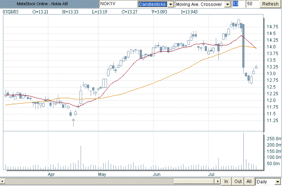
Task: Click the MetaStock Online - Nokia AB title
Action: point(42,4)
